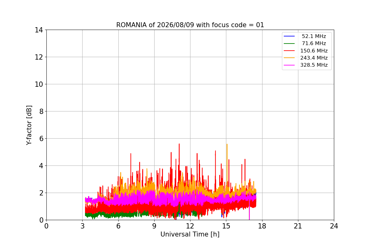Click the 6 tick on the Y-factor axis
Image resolution: width=371 pixels, height=247 pixels.
[41, 138]
